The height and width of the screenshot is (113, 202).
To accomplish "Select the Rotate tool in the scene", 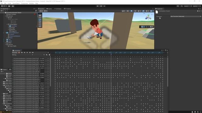I will point(40,20).
